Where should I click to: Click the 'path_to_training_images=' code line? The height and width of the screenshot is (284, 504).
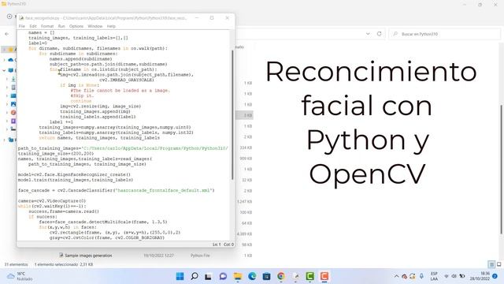pos(123,148)
